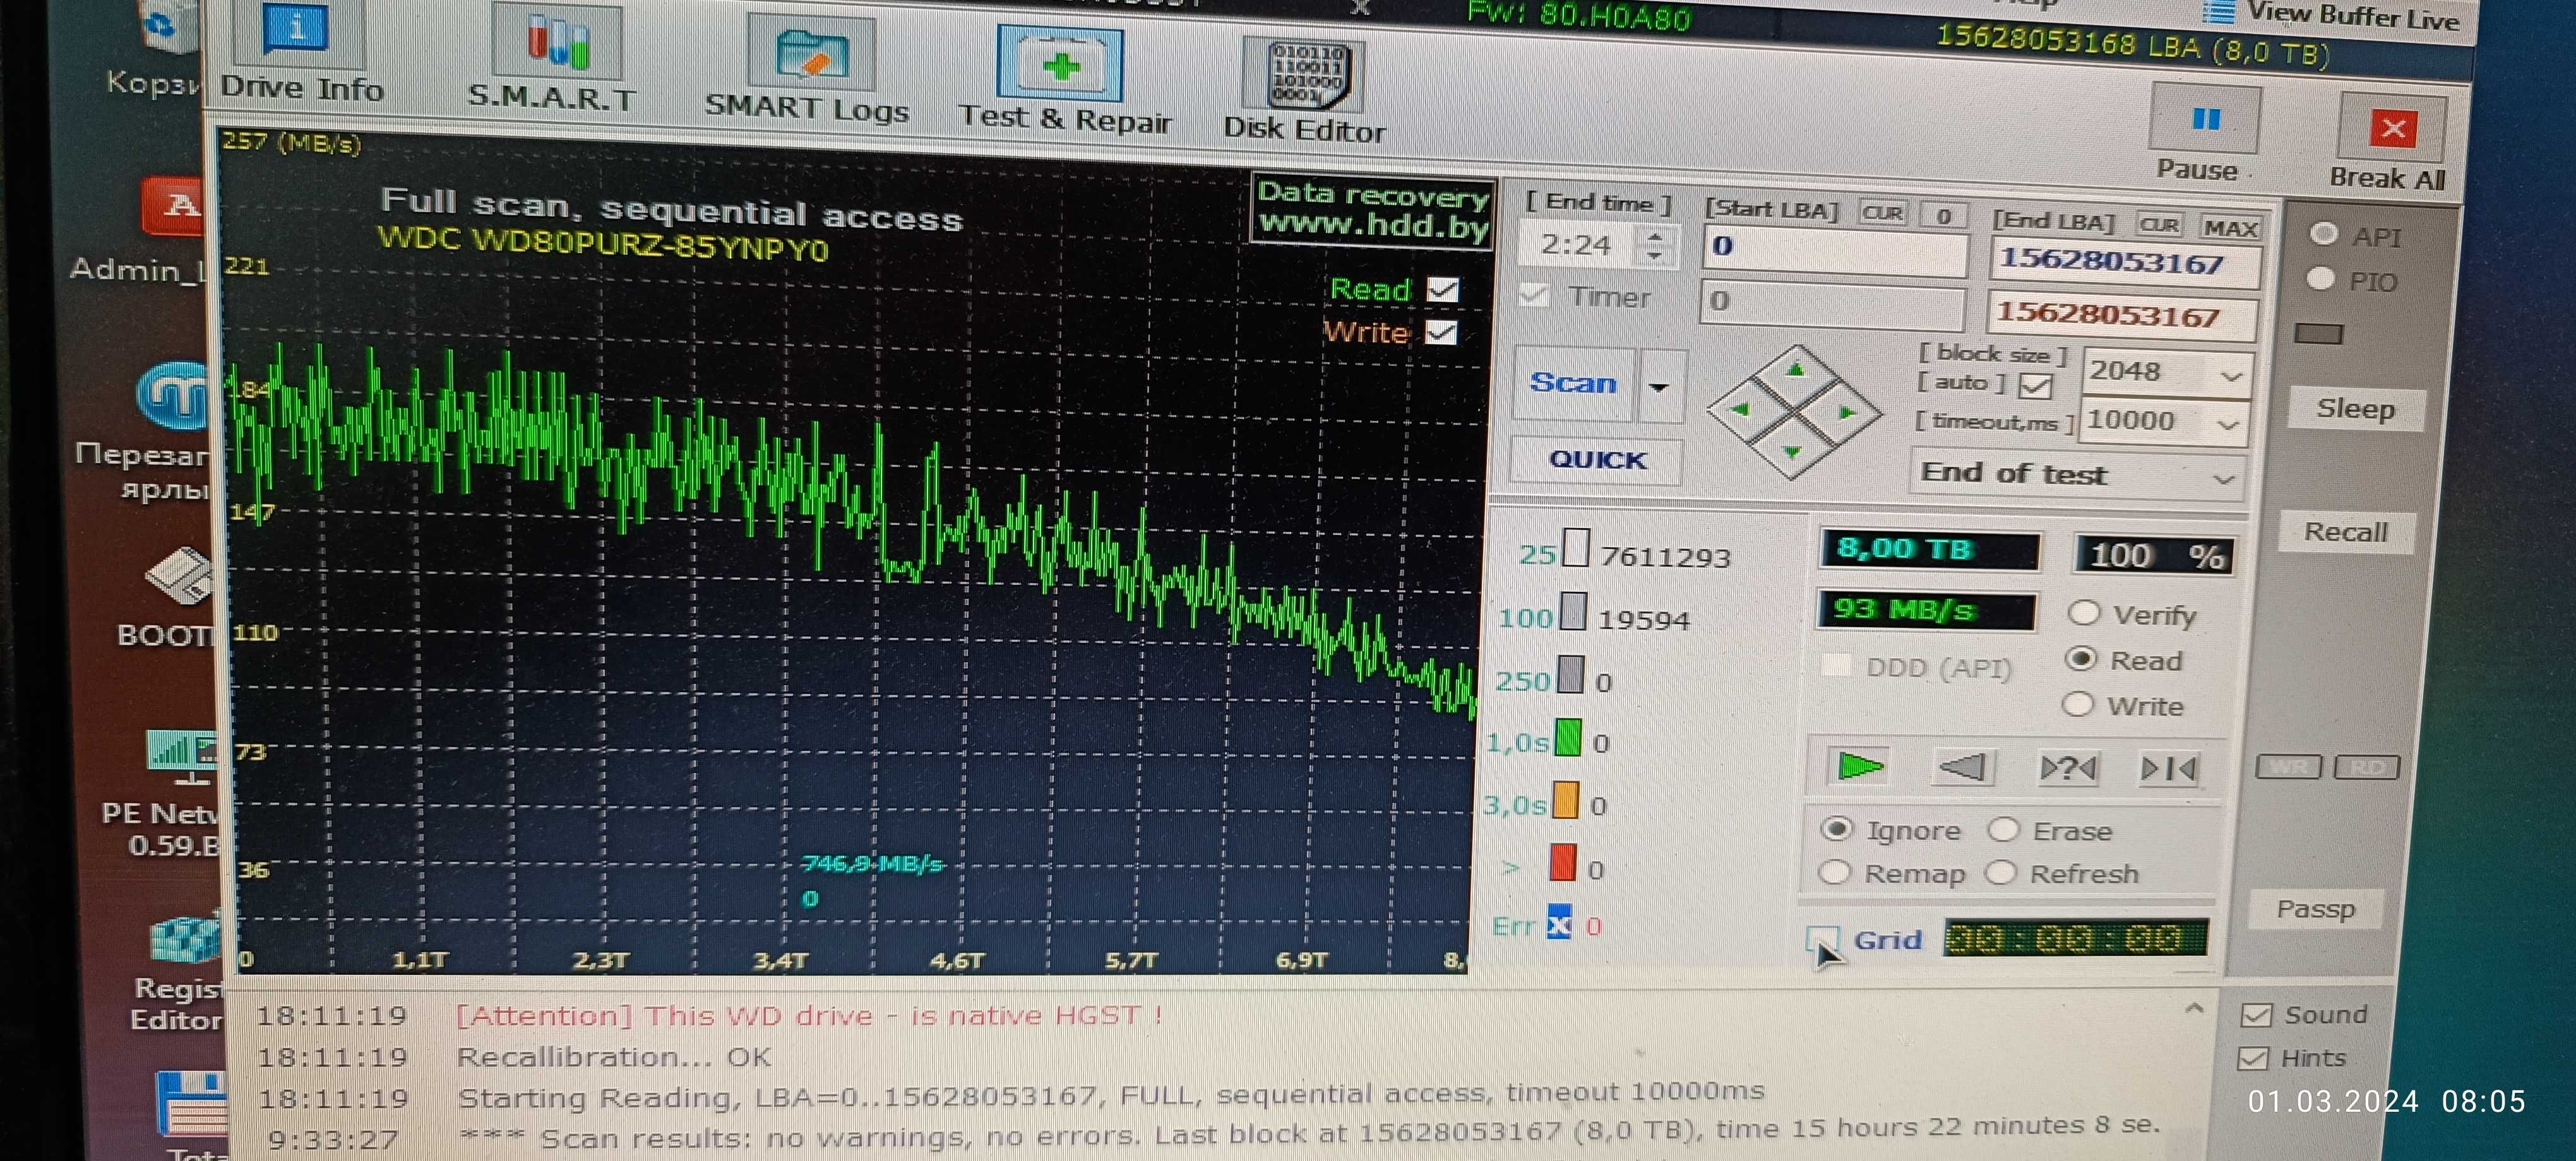Select the Read test mode
Image resolution: width=2576 pixels, height=1161 pixels.
tap(2081, 659)
